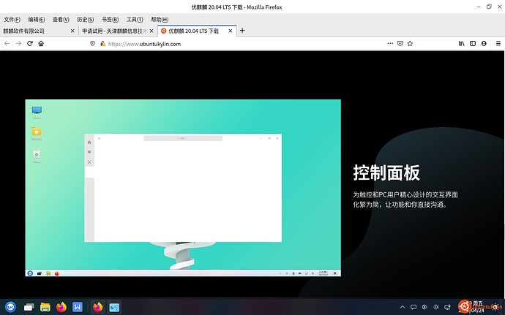Open the 编辑(E) menu
The height and width of the screenshot is (315, 505).
37,20
